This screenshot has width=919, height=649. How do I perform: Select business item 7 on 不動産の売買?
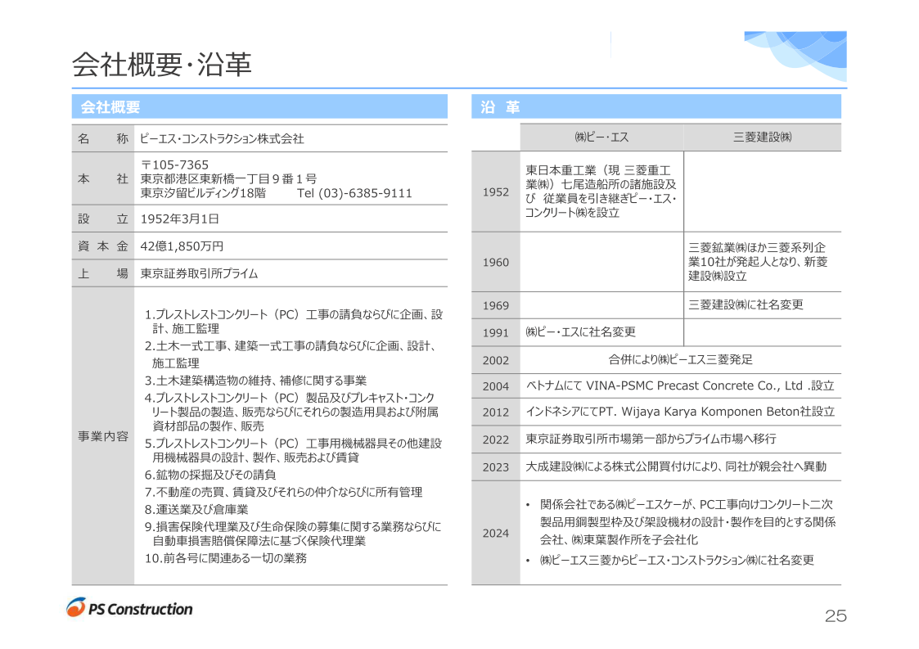click(284, 492)
